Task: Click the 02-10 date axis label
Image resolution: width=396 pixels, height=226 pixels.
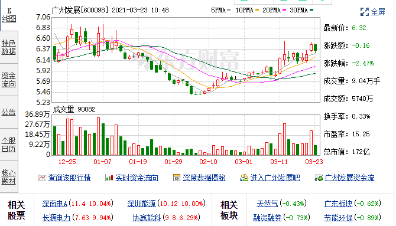Action: tap(209, 162)
